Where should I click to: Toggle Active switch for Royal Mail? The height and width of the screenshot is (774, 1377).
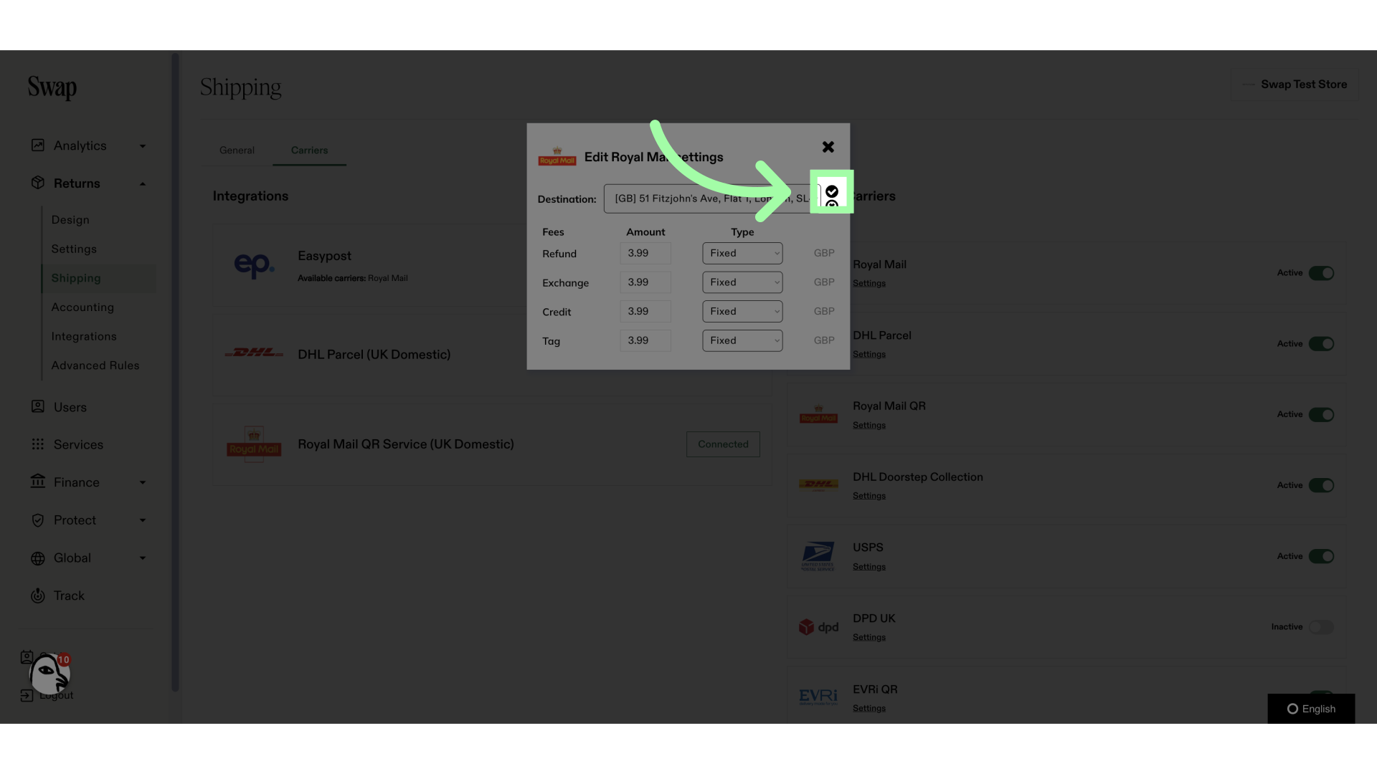coord(1321,273)
